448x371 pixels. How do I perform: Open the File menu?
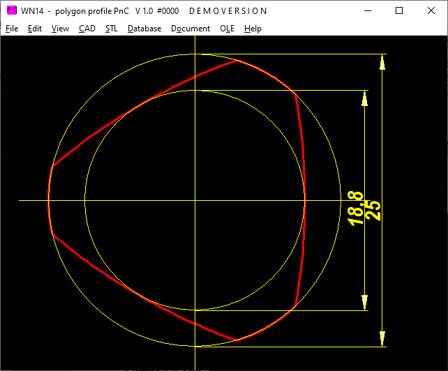pyautogui.click(x=12, y=29)
